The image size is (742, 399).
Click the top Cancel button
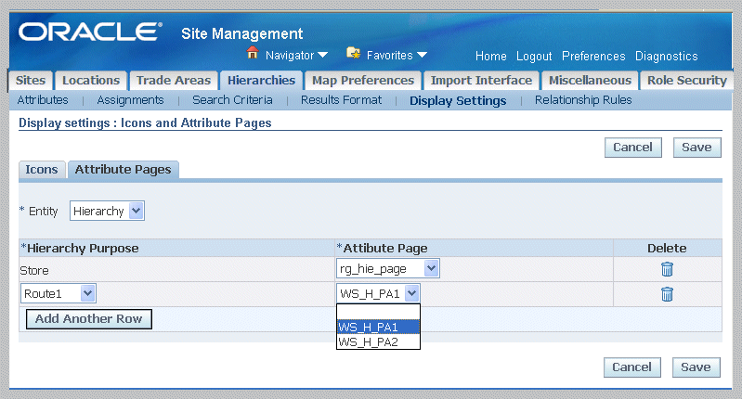[632, 148]
